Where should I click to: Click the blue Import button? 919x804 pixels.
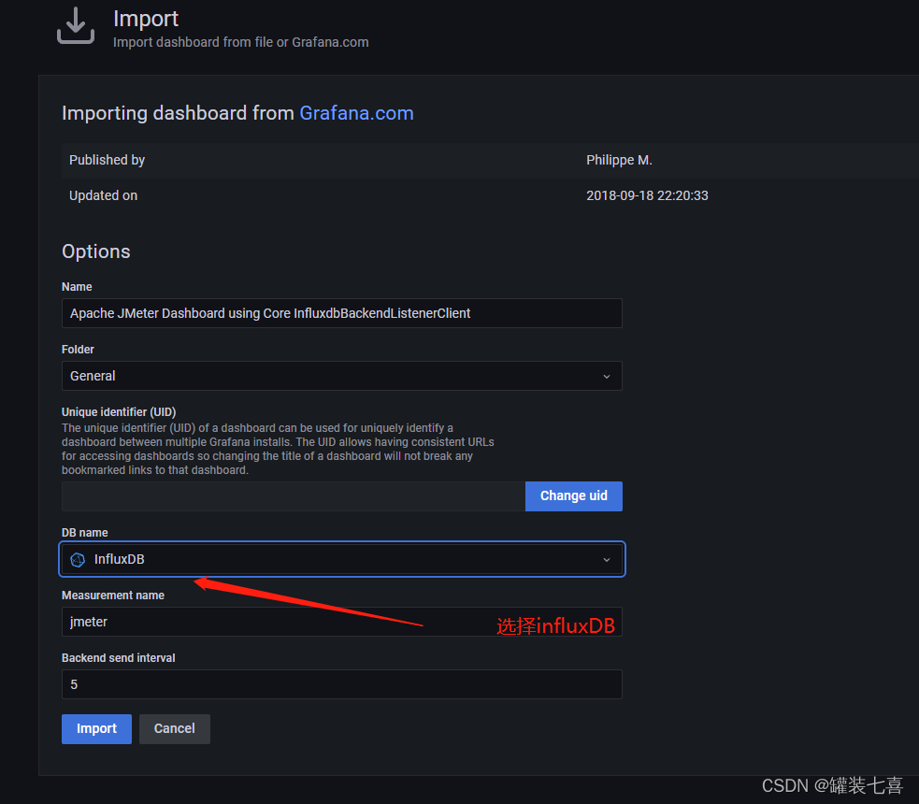96,729
